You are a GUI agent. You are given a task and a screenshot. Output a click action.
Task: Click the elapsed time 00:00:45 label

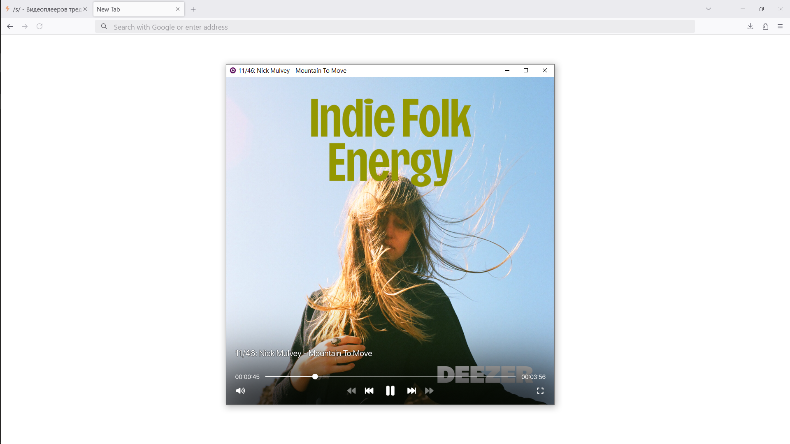[x=247, y=377]
